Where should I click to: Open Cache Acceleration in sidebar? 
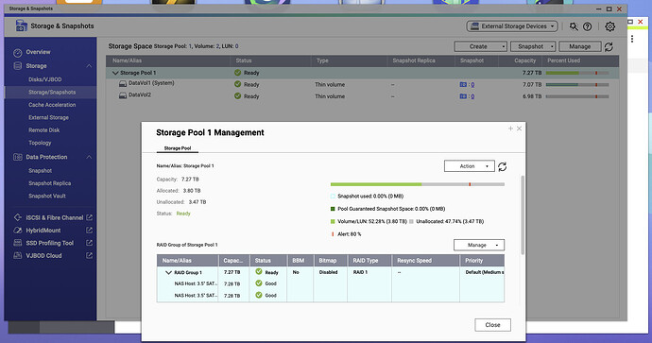coord(52,105)
